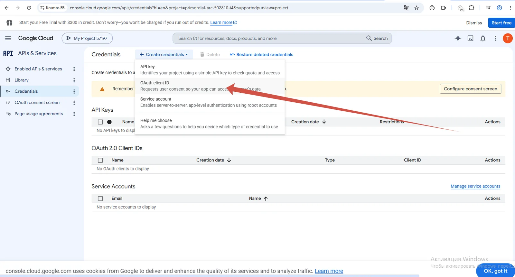
Task: Click Configure consent screen button
Action: pos(470,89)
